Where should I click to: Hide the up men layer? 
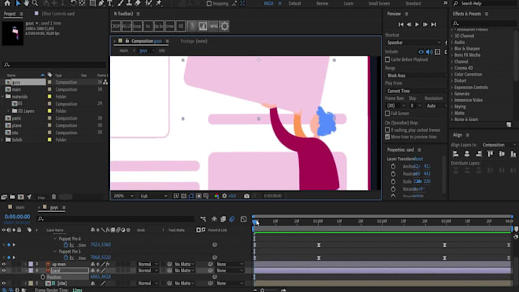click(4, 264)
